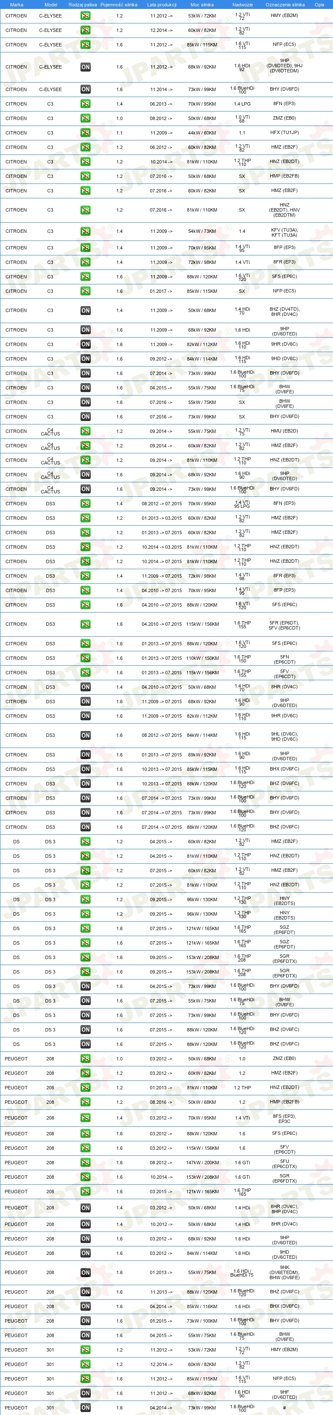Click diesel ON icon in Peugeot 208 9HK row

[85, 1272]
